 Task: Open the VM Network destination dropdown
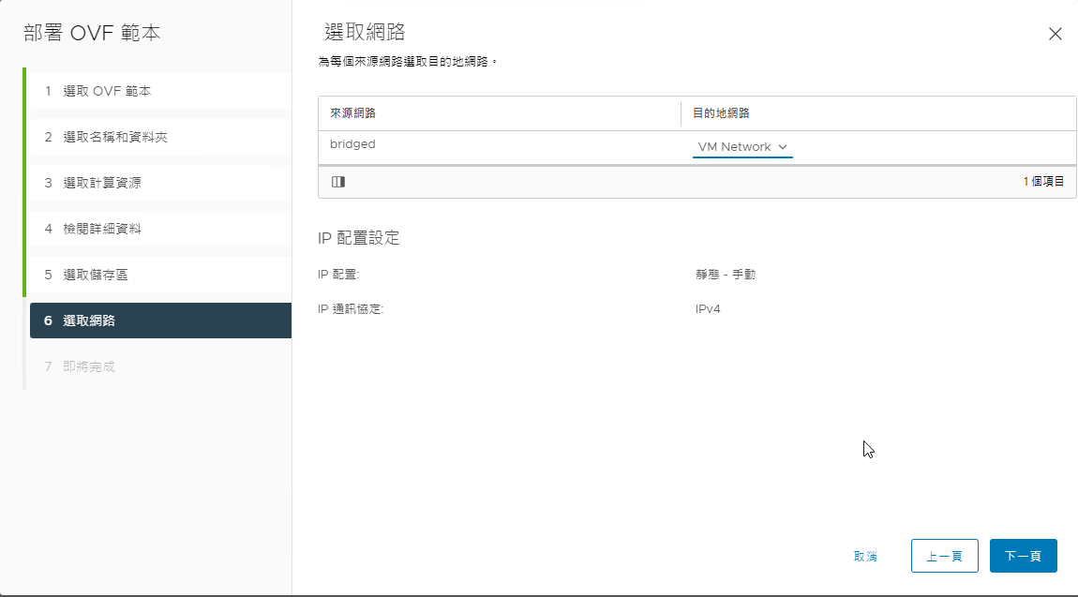click(x=742, y=147)
